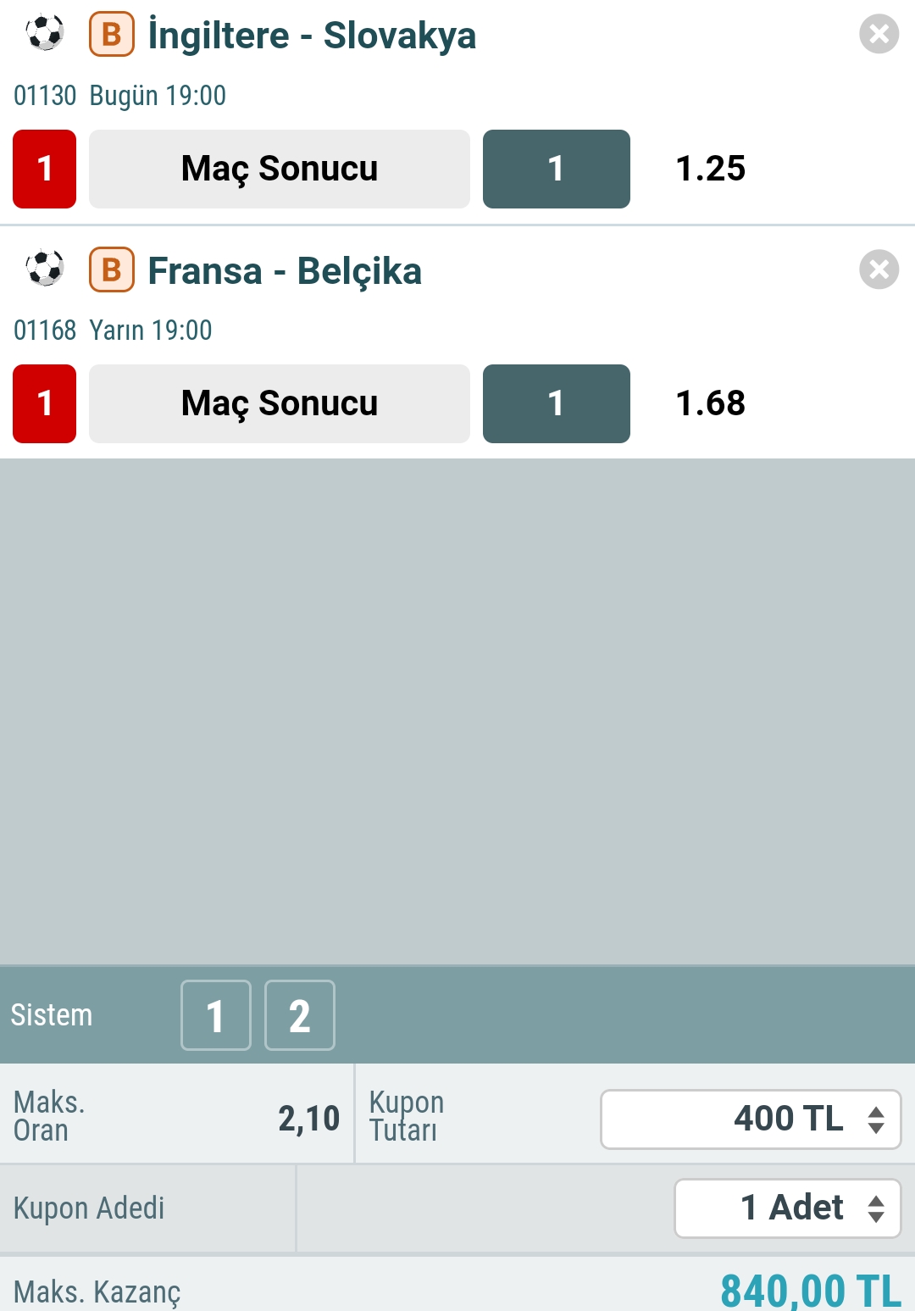This screenshot has height=1311, width=915.
Task: Open the Kupon Adedi 1 Adet dropdown
Action: (787, 1208)
